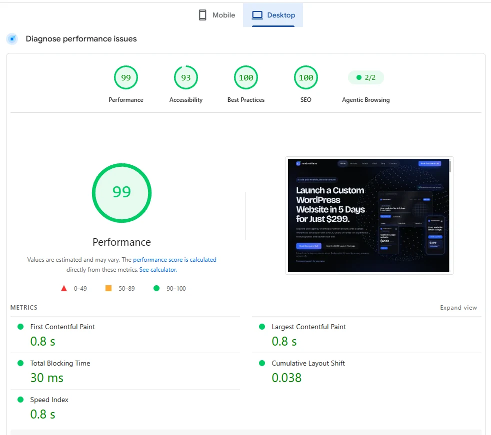Click the SEO category label
The height and width of the screenshot is (435, 491).
coord(306,100)
